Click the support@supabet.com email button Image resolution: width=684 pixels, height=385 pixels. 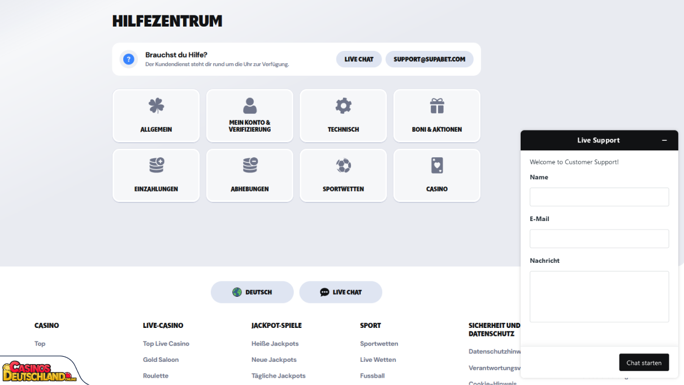coord(430,59)
